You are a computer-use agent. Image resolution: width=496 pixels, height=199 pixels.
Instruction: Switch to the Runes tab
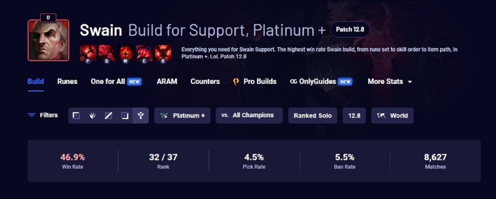click(67, 81)
